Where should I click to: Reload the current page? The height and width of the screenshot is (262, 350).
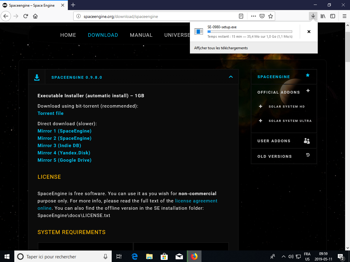pyautogui.click(x=26, y=16)
